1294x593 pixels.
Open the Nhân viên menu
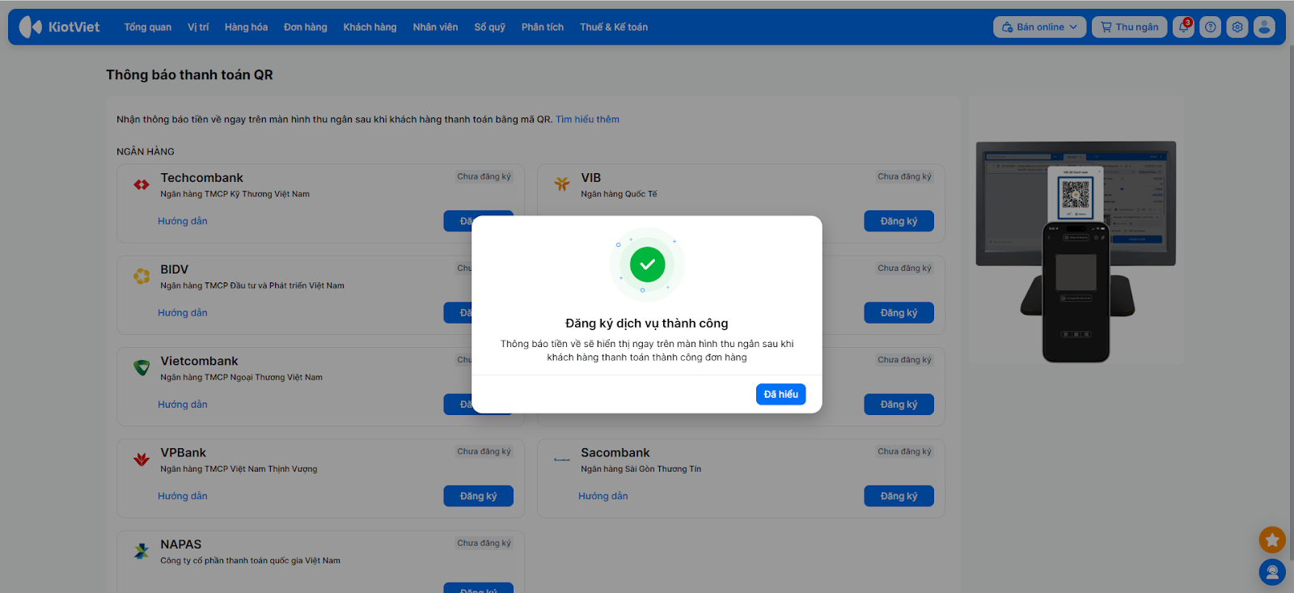click(435, 27)
